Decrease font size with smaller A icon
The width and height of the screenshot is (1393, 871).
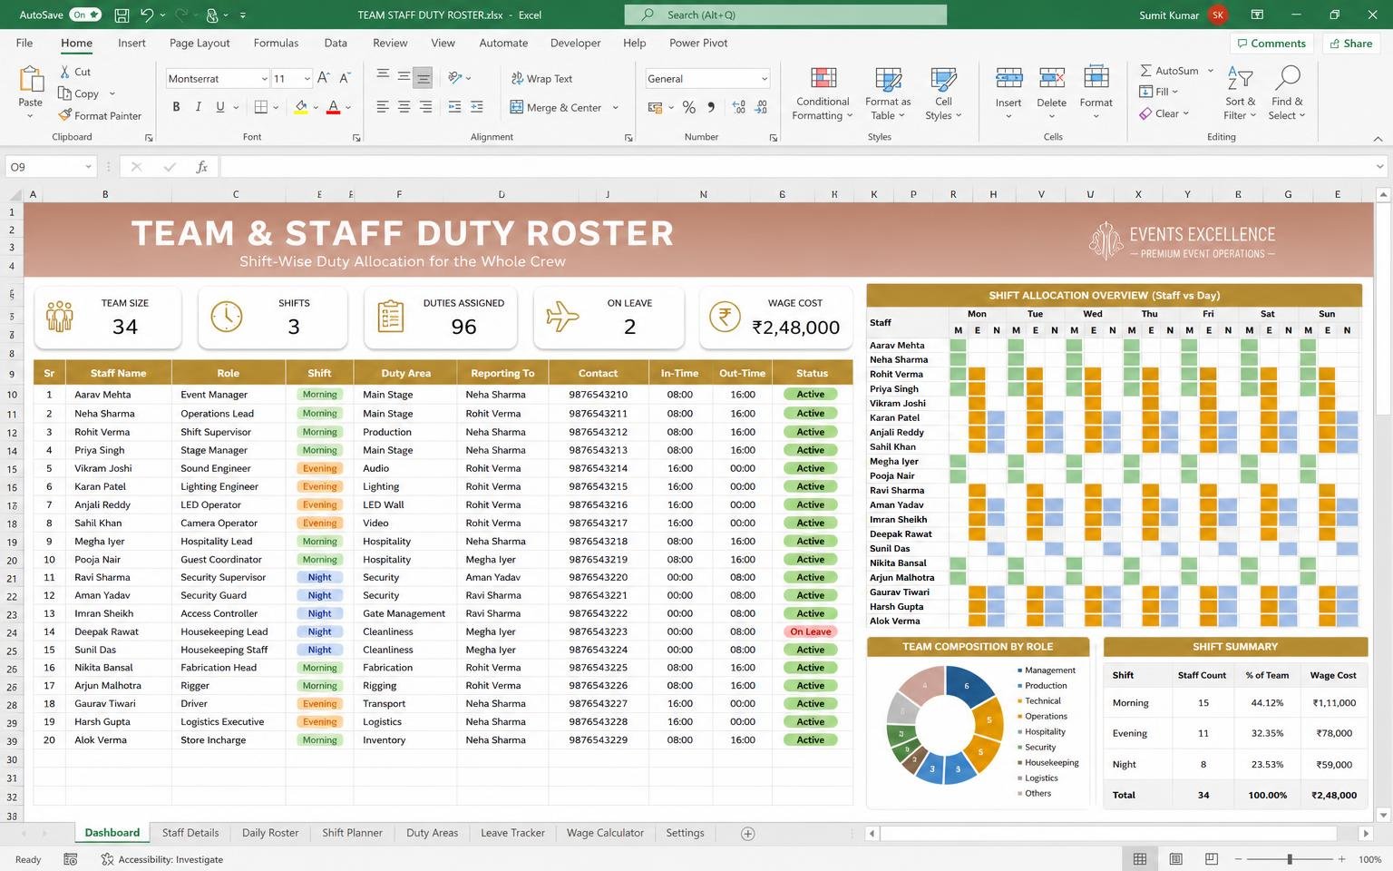346,78
